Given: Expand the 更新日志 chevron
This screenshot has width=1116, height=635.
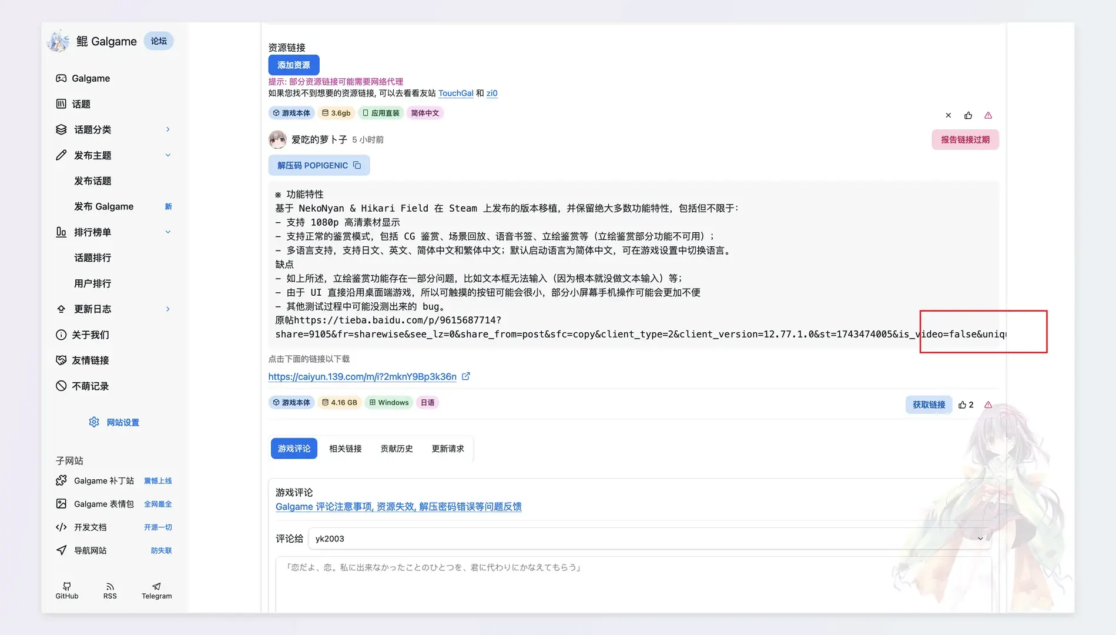Looking at the screenshot, I should point(167,309).
